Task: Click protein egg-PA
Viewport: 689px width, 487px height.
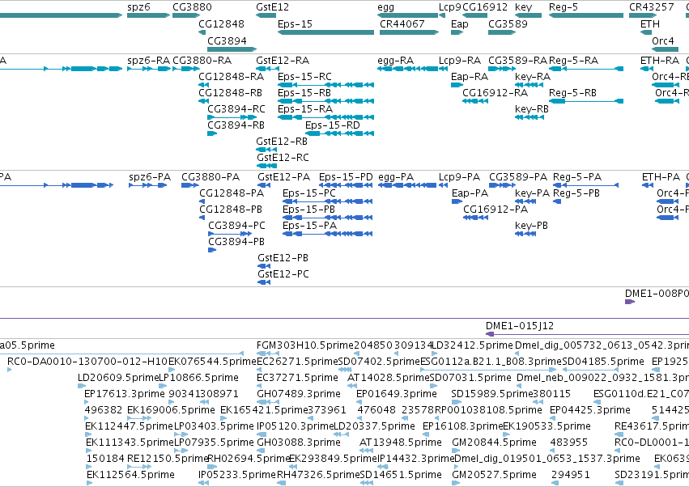Action: (x=407, y=185)
